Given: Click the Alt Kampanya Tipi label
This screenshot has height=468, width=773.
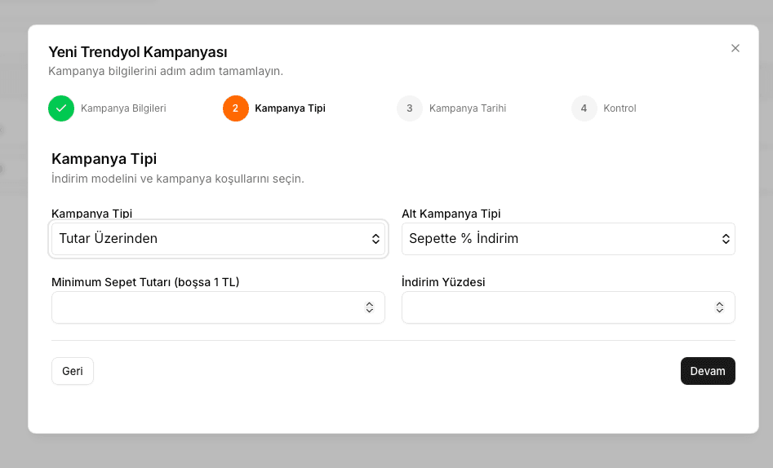Looking at the screenshot, I should [x=451, y=214].
